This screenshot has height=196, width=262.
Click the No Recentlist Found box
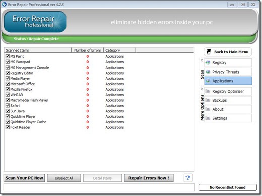tap(228, 187)
